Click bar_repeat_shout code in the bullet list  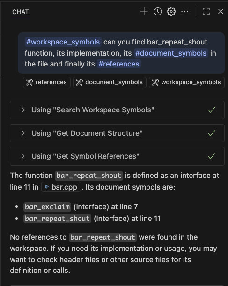point(57,219)
